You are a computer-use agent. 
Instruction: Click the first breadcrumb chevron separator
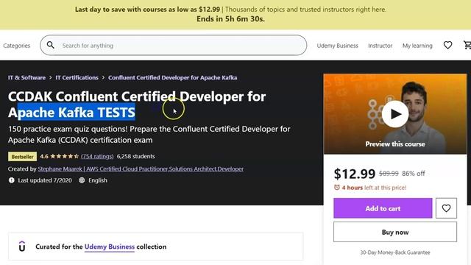click(51, 77)
